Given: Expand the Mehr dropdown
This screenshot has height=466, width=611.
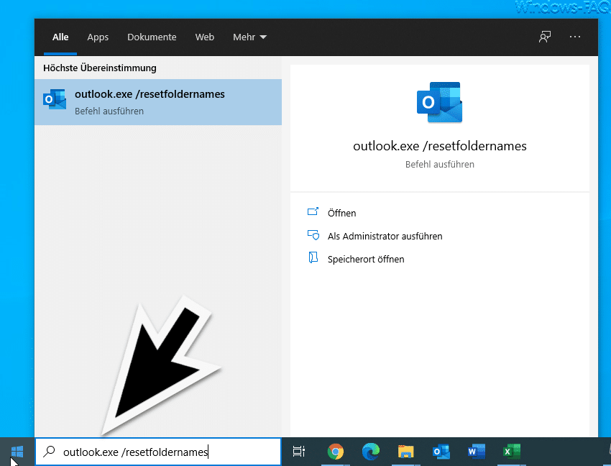Looking at the screenshot, I should 249,37.
